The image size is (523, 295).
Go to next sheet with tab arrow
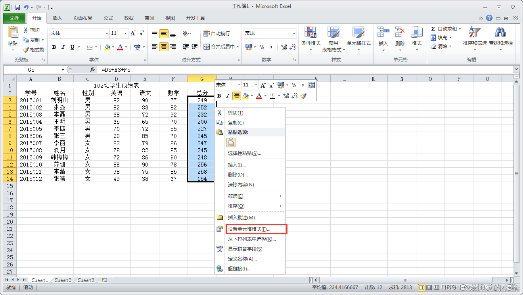click(18, 280)
